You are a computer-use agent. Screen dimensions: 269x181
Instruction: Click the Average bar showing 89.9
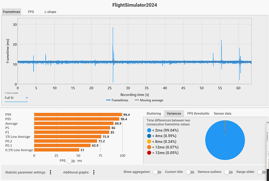pyautogui.click(x=74, y=123)
